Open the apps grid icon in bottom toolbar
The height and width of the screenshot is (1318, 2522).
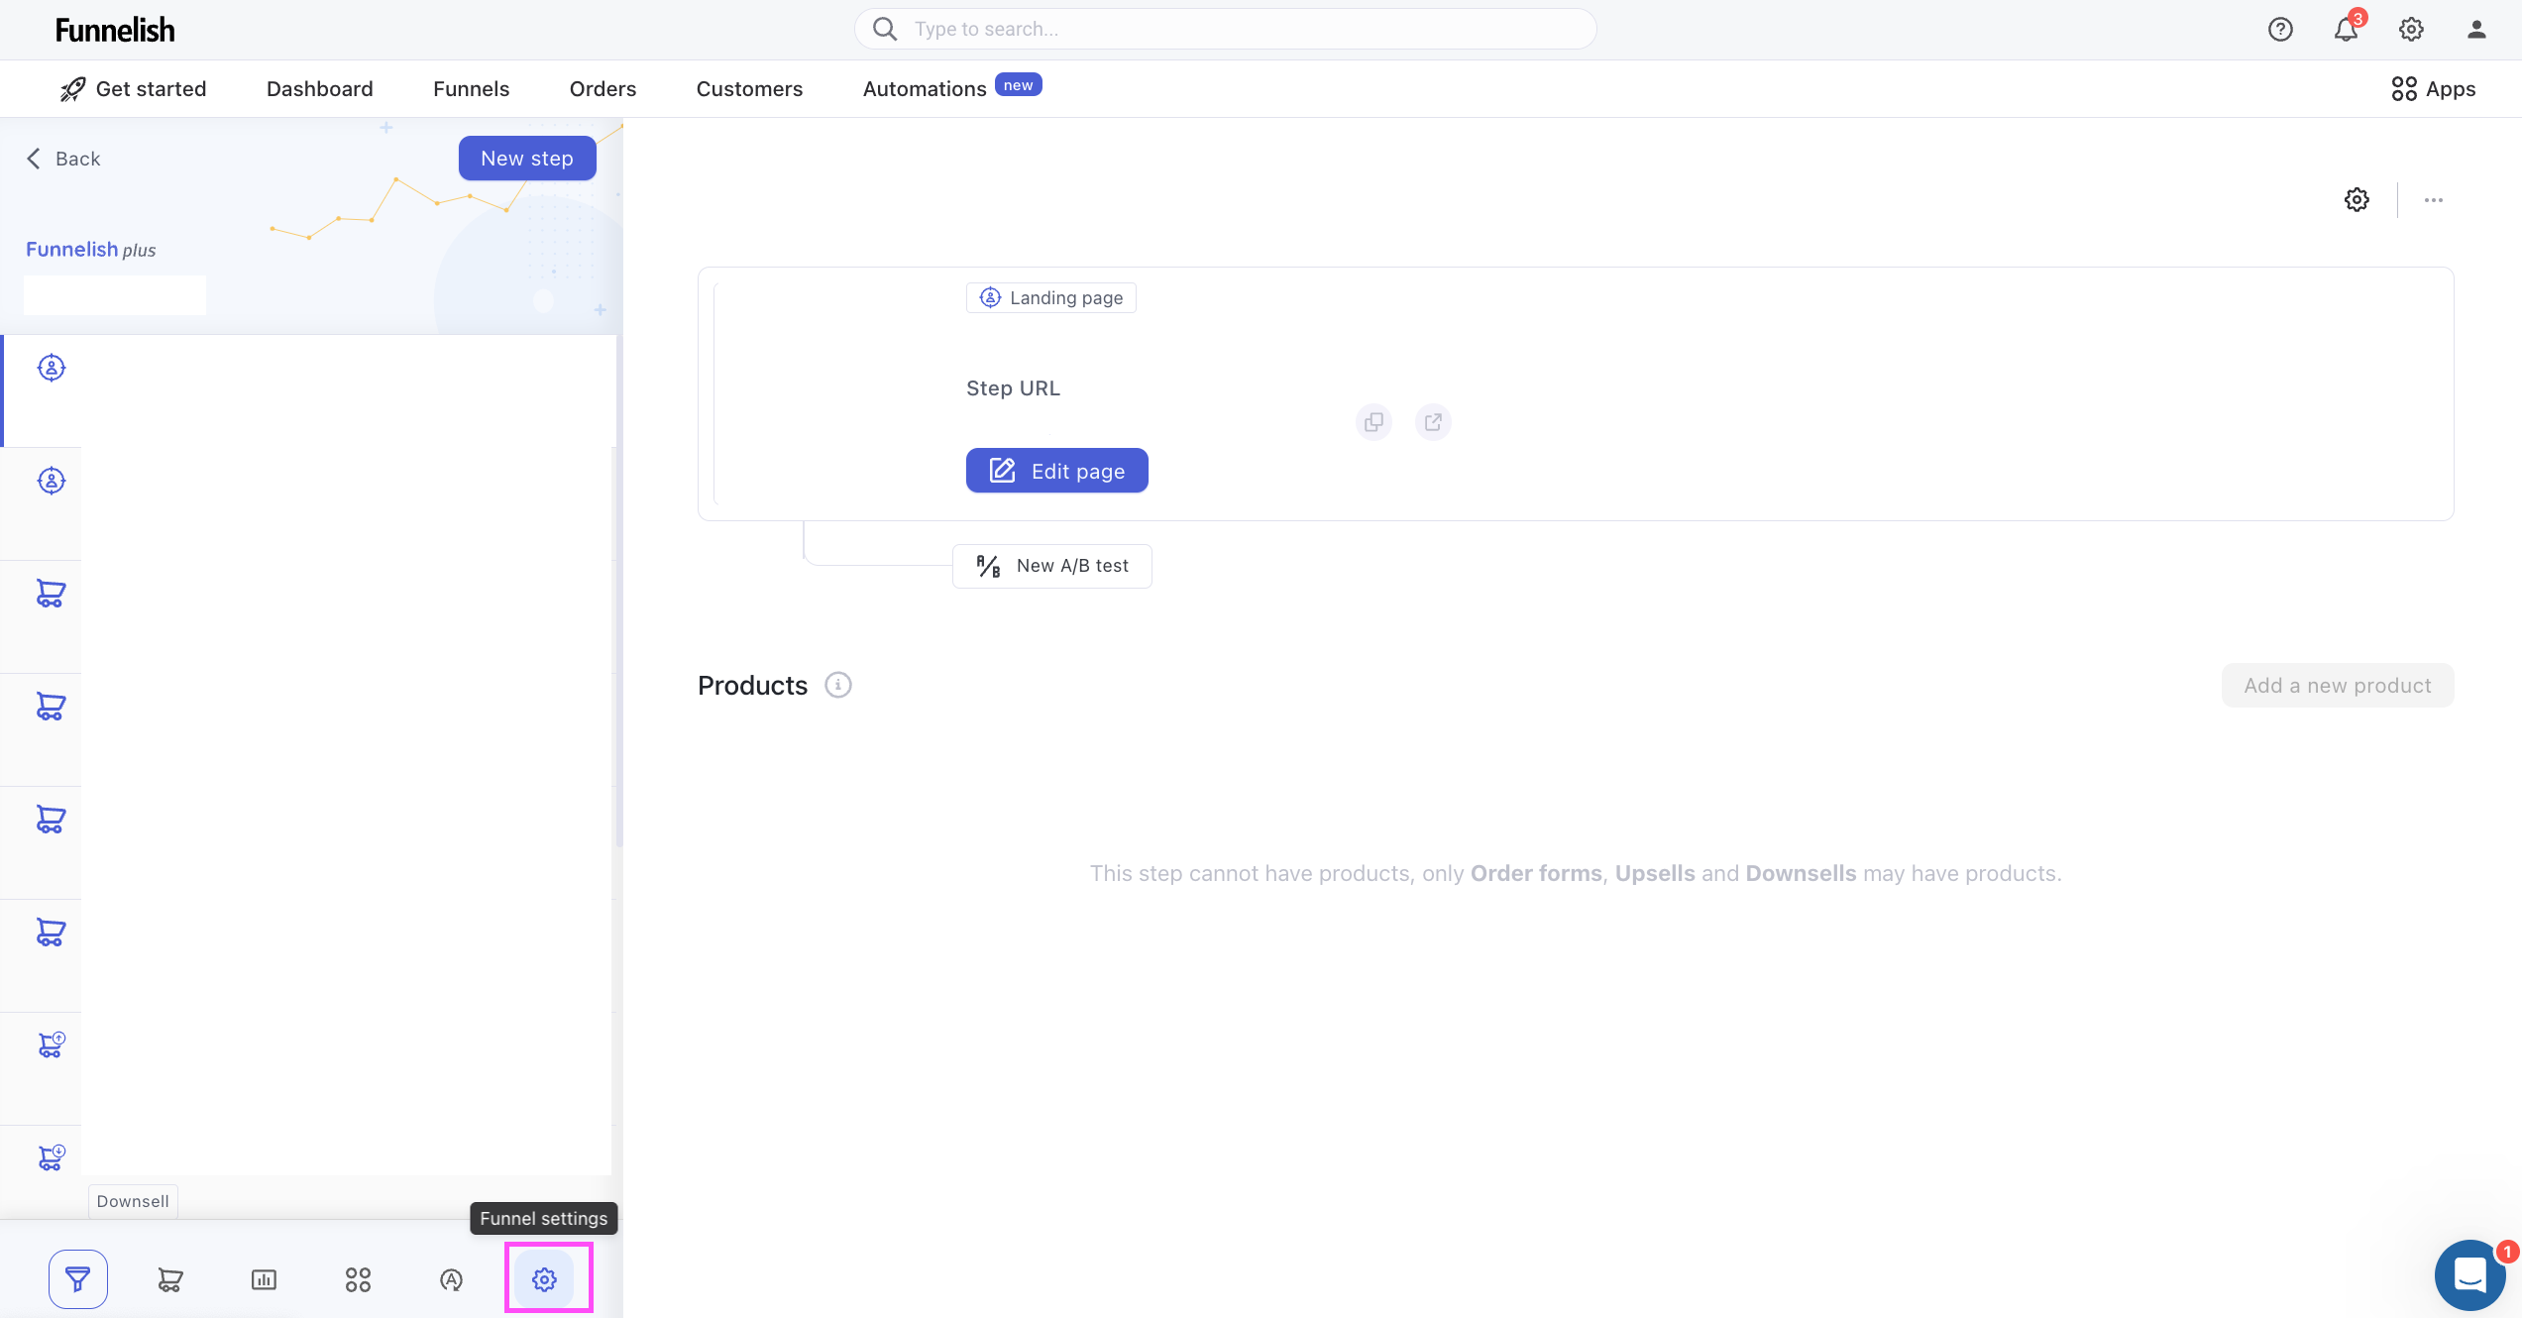[x=358, y=1279]
